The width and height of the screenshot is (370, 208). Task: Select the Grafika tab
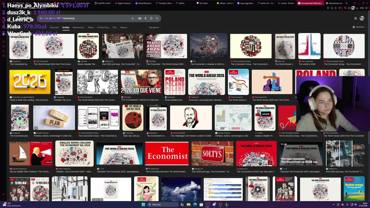[x=66, y=27]
